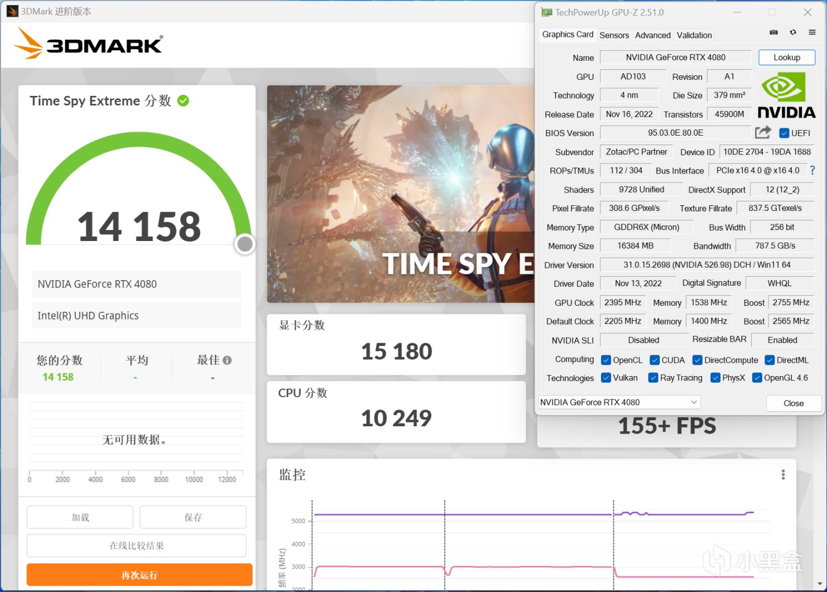Click the Memory Size 16384 MB field
Viewport: 827px width, 592px height.
click(635, 246)
